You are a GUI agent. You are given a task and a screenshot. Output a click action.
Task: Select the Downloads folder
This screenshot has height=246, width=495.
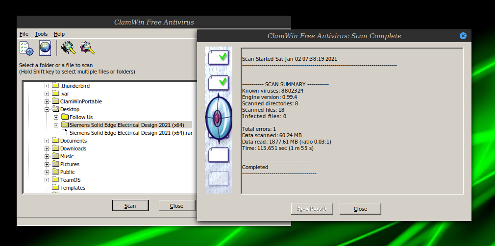(x=73, y=148)
